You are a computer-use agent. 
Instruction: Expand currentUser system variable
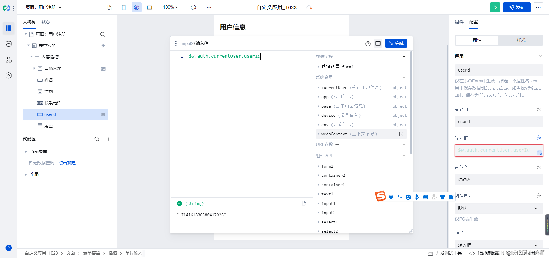coord(318,88)
